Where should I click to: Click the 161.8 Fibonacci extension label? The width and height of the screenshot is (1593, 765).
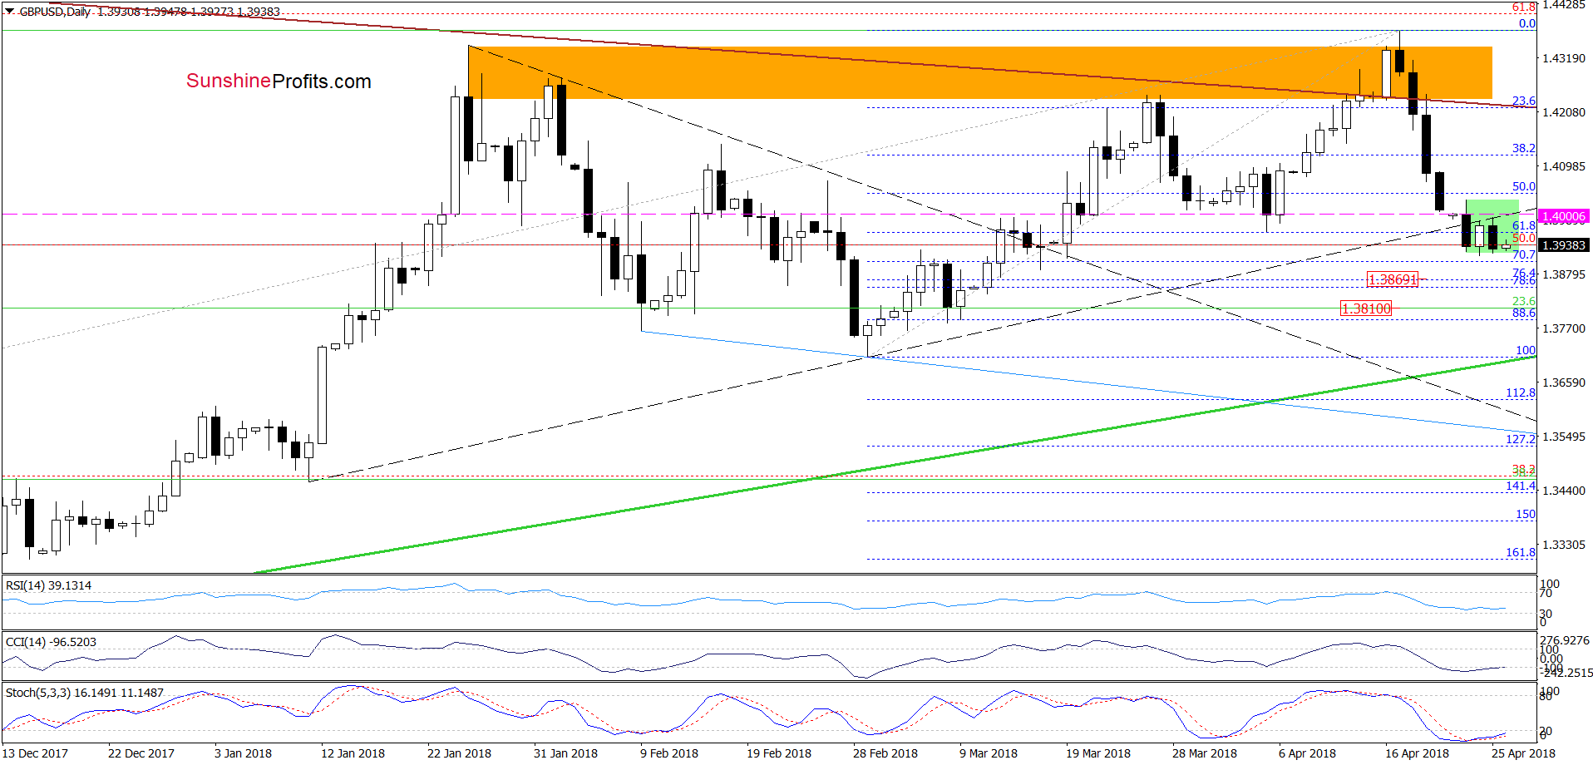tap(1521, 552)
